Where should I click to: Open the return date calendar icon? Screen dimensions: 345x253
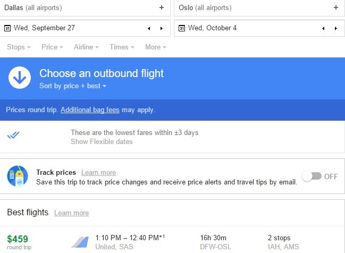[182, 28]
